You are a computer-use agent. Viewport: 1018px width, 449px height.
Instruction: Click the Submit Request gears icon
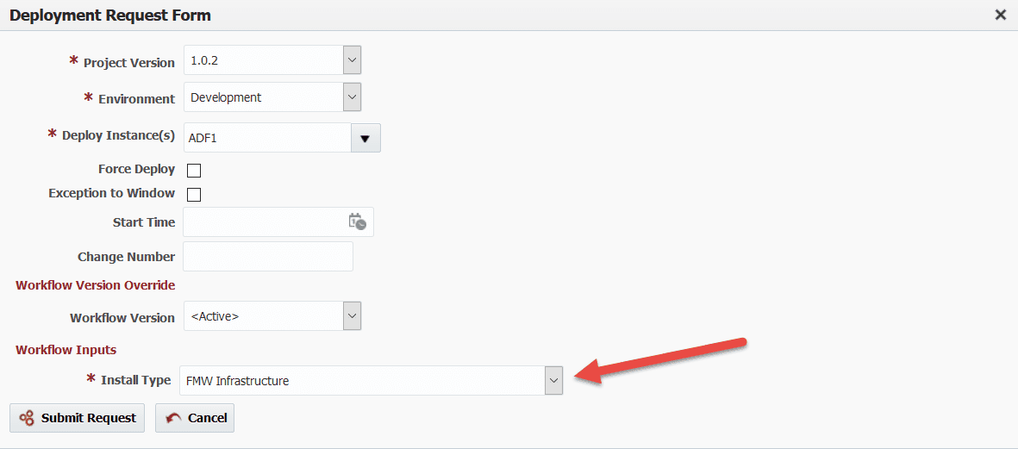point(27,418)
